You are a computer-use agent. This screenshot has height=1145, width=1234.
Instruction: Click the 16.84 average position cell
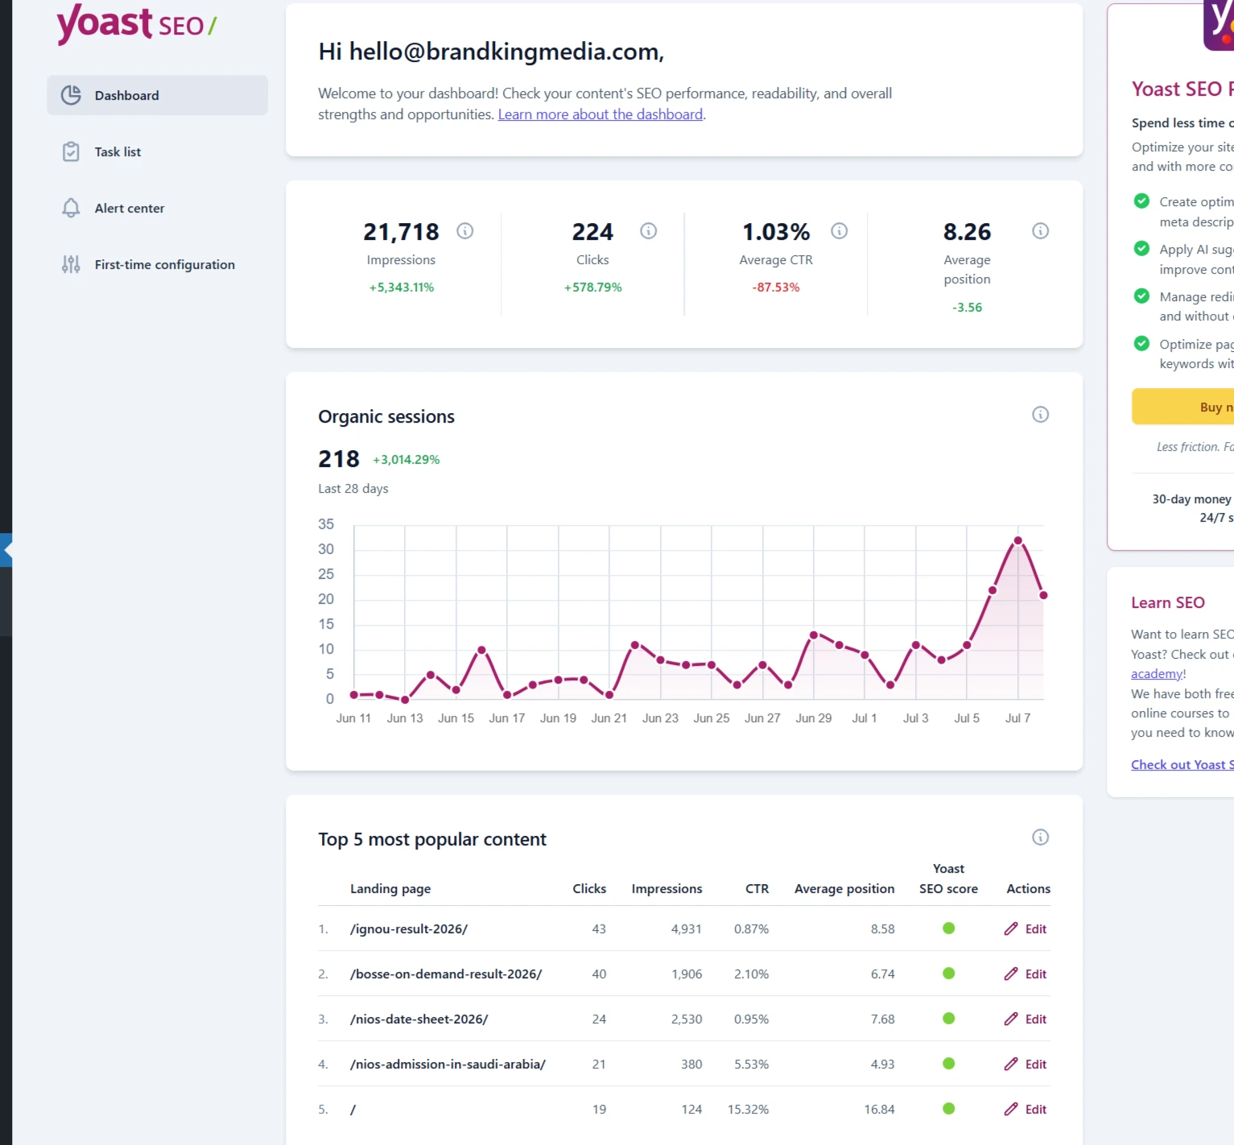click(879, 1110)
